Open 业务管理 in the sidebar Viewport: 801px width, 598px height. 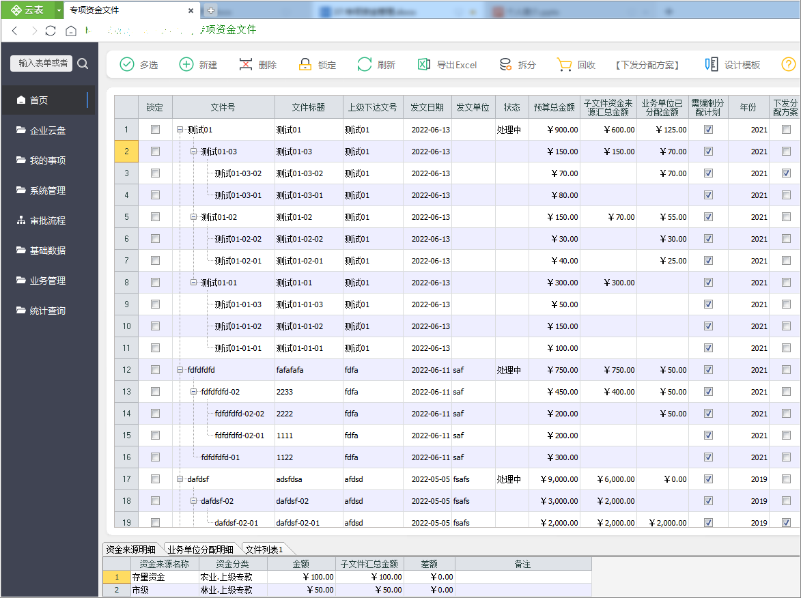point(48,281)
